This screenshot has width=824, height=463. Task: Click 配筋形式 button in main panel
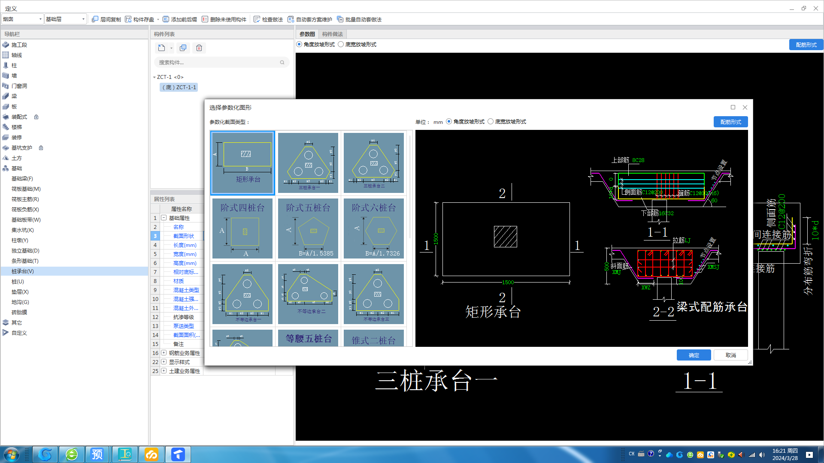806,45
